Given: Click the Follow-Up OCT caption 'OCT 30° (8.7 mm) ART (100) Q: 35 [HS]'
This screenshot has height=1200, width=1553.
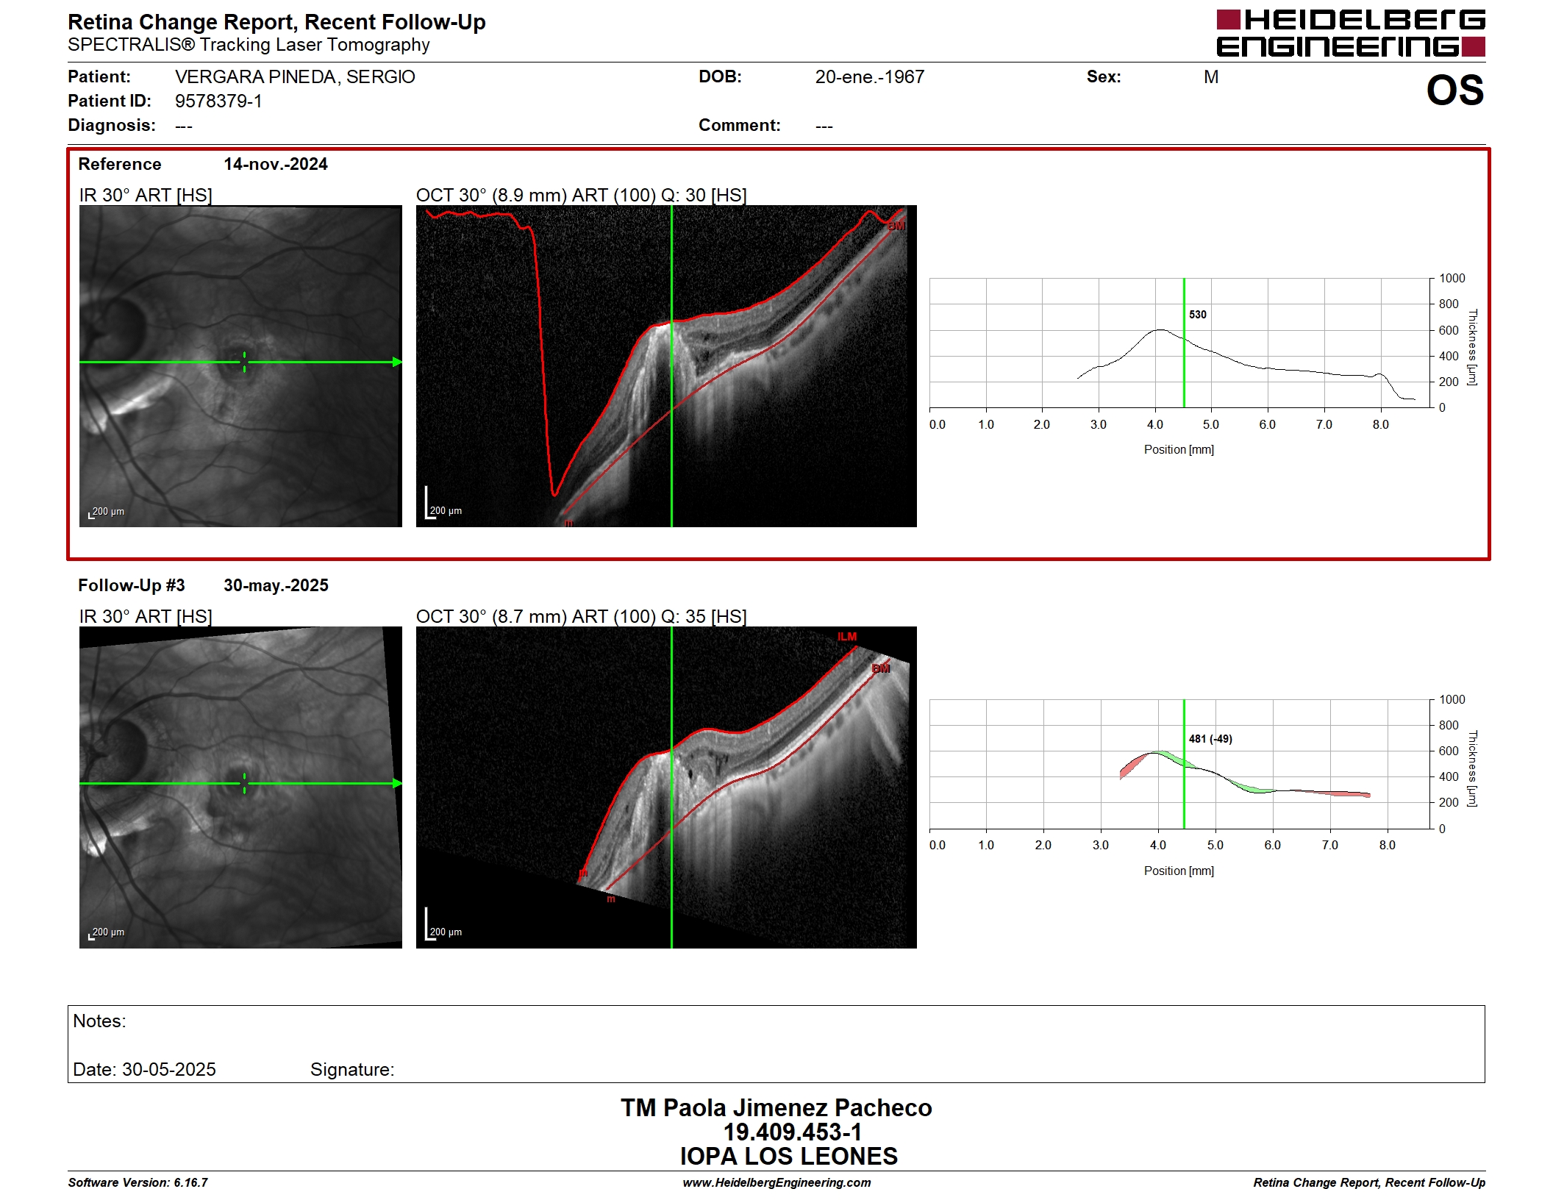Looking at the screenshot, I should tap(581, 617).
